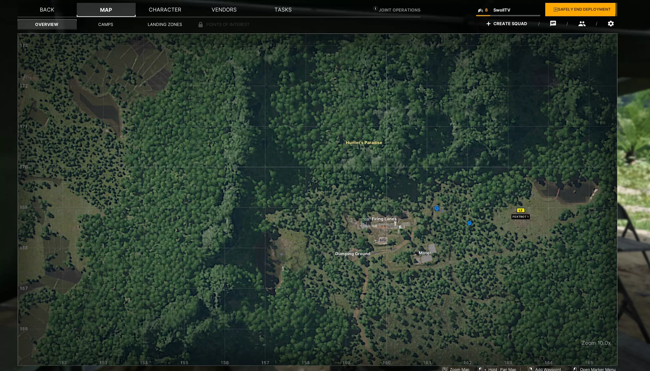Switch to the Character tab

click(165, 10)
